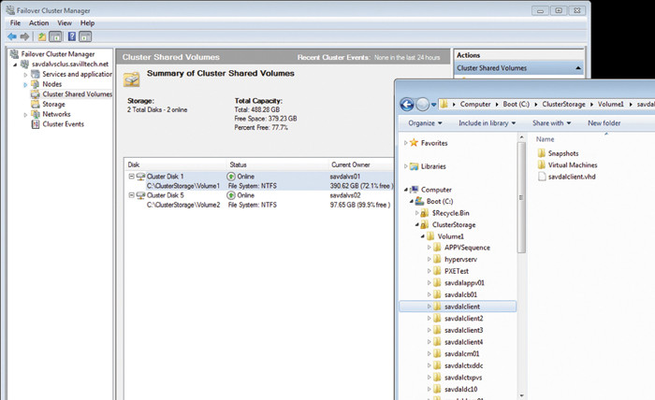
Task: Expand the Nodes tree item
Action: tap(26, 84)
